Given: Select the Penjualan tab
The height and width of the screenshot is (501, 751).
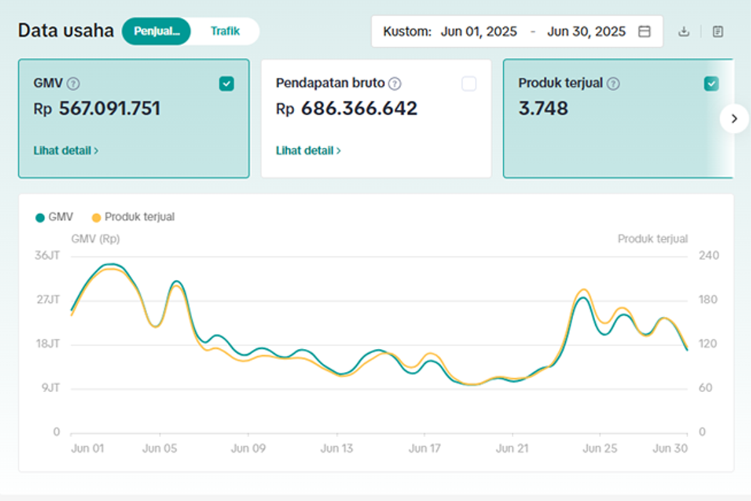Looking at the screenshot, I should (x=156, y=31).
